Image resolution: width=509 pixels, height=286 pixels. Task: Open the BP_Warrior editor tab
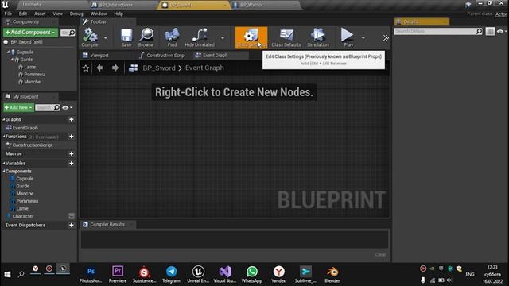251,5
